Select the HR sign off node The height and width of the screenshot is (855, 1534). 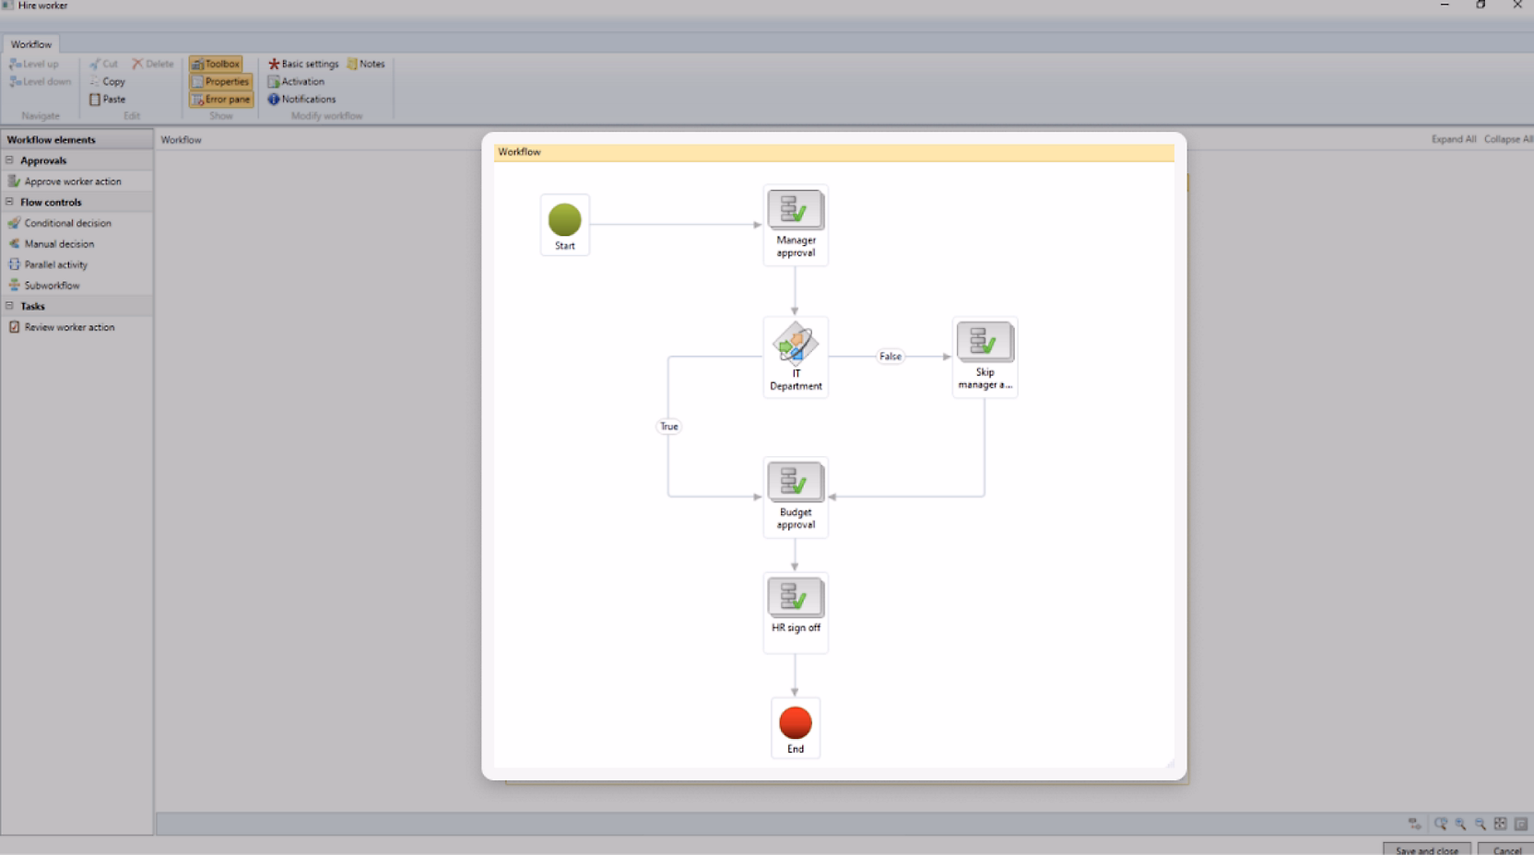[x=795, y=598]
